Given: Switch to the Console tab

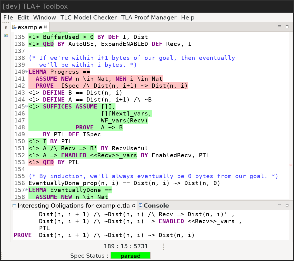Looking at the screenshot, I should click(x=156, y=206).
